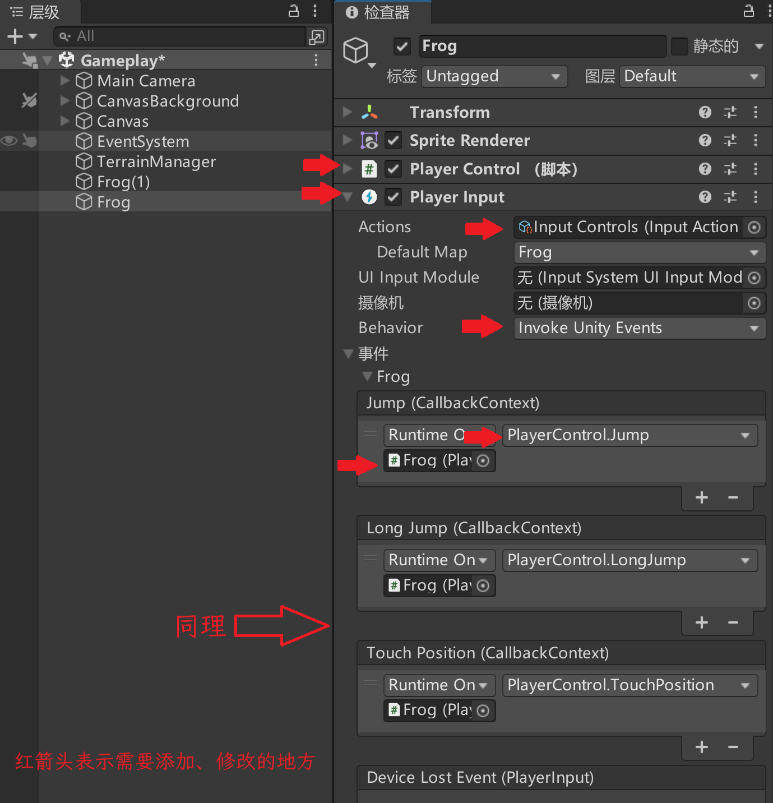
Task: Expand the Transform component foldout
Action: point(348,112)
